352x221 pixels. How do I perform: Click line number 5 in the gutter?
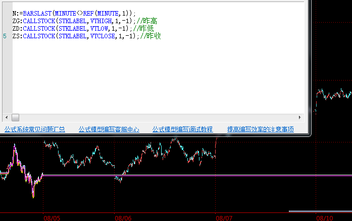click(5, 36)
